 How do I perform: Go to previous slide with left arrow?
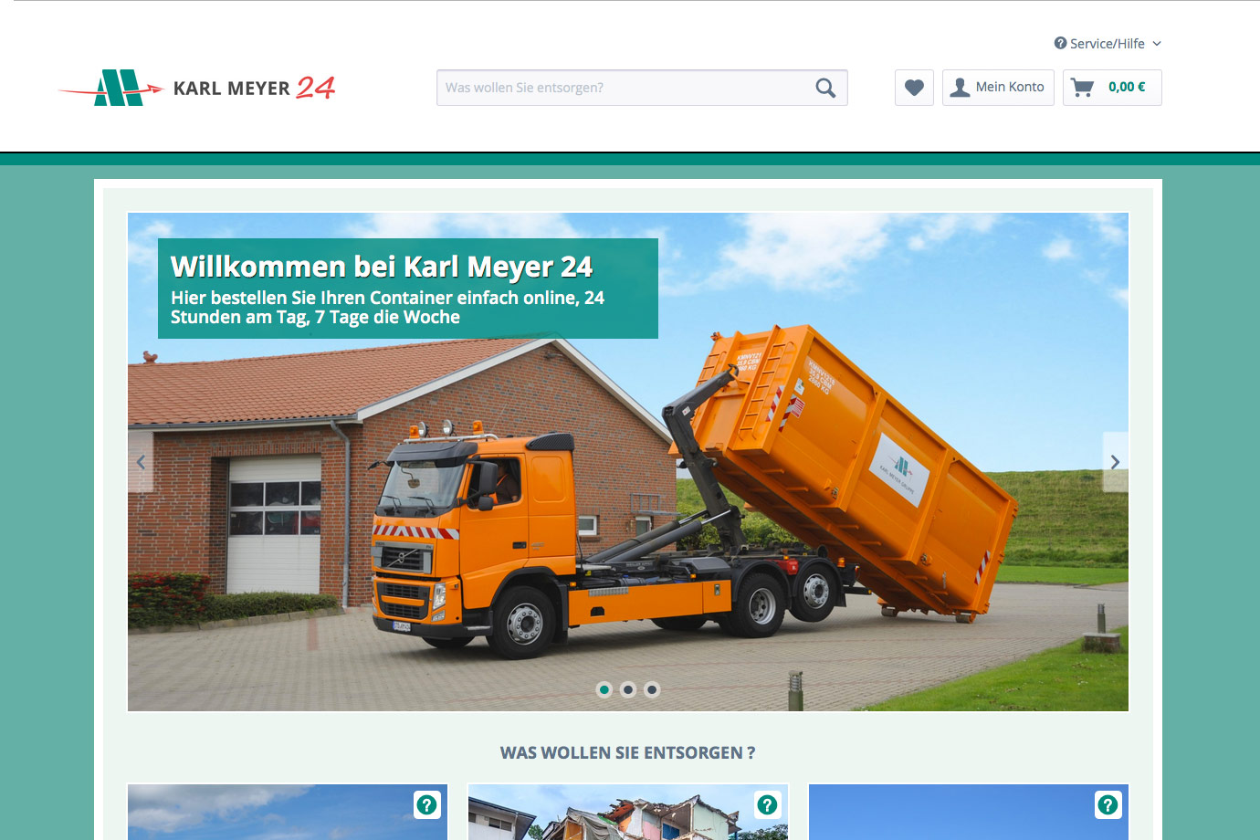tap(141, 462)
